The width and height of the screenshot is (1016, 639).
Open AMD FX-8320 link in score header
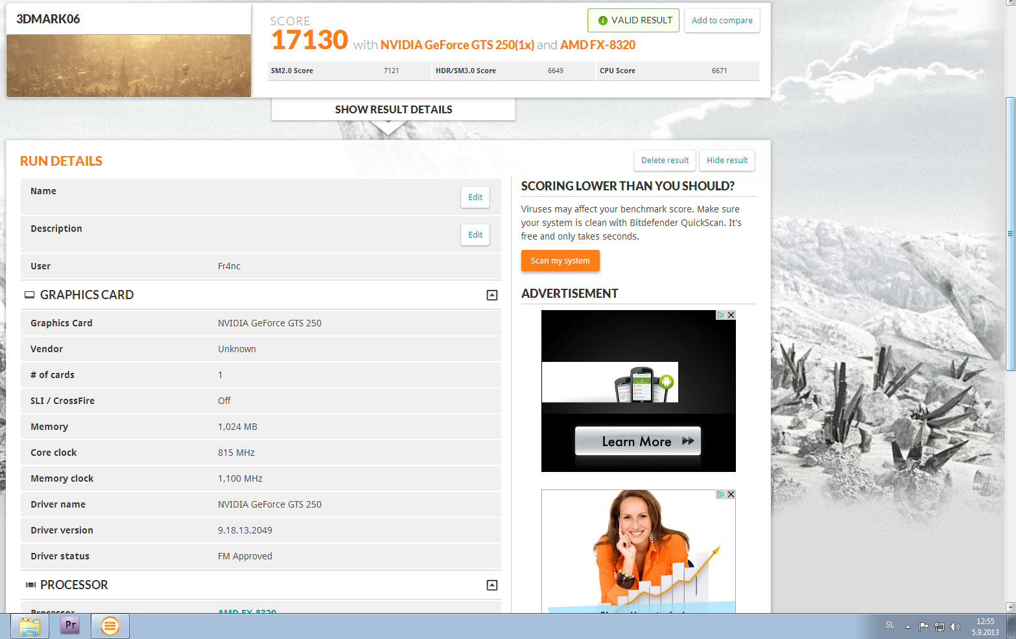click(598, 45)
